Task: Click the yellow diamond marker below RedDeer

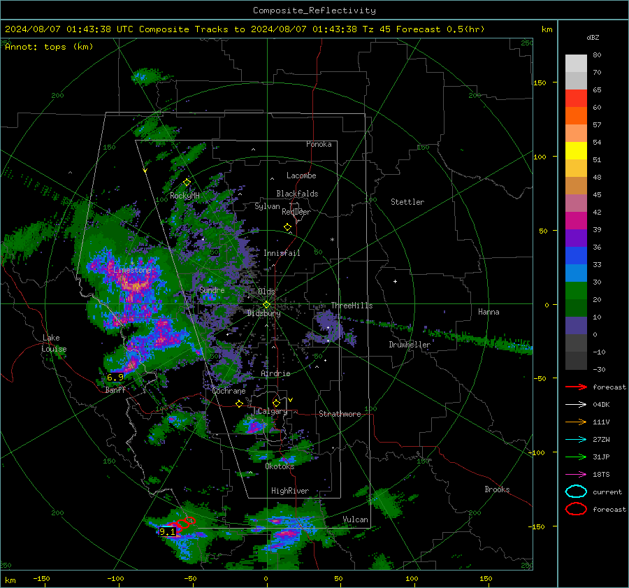Action: click(x=287, y=227)
